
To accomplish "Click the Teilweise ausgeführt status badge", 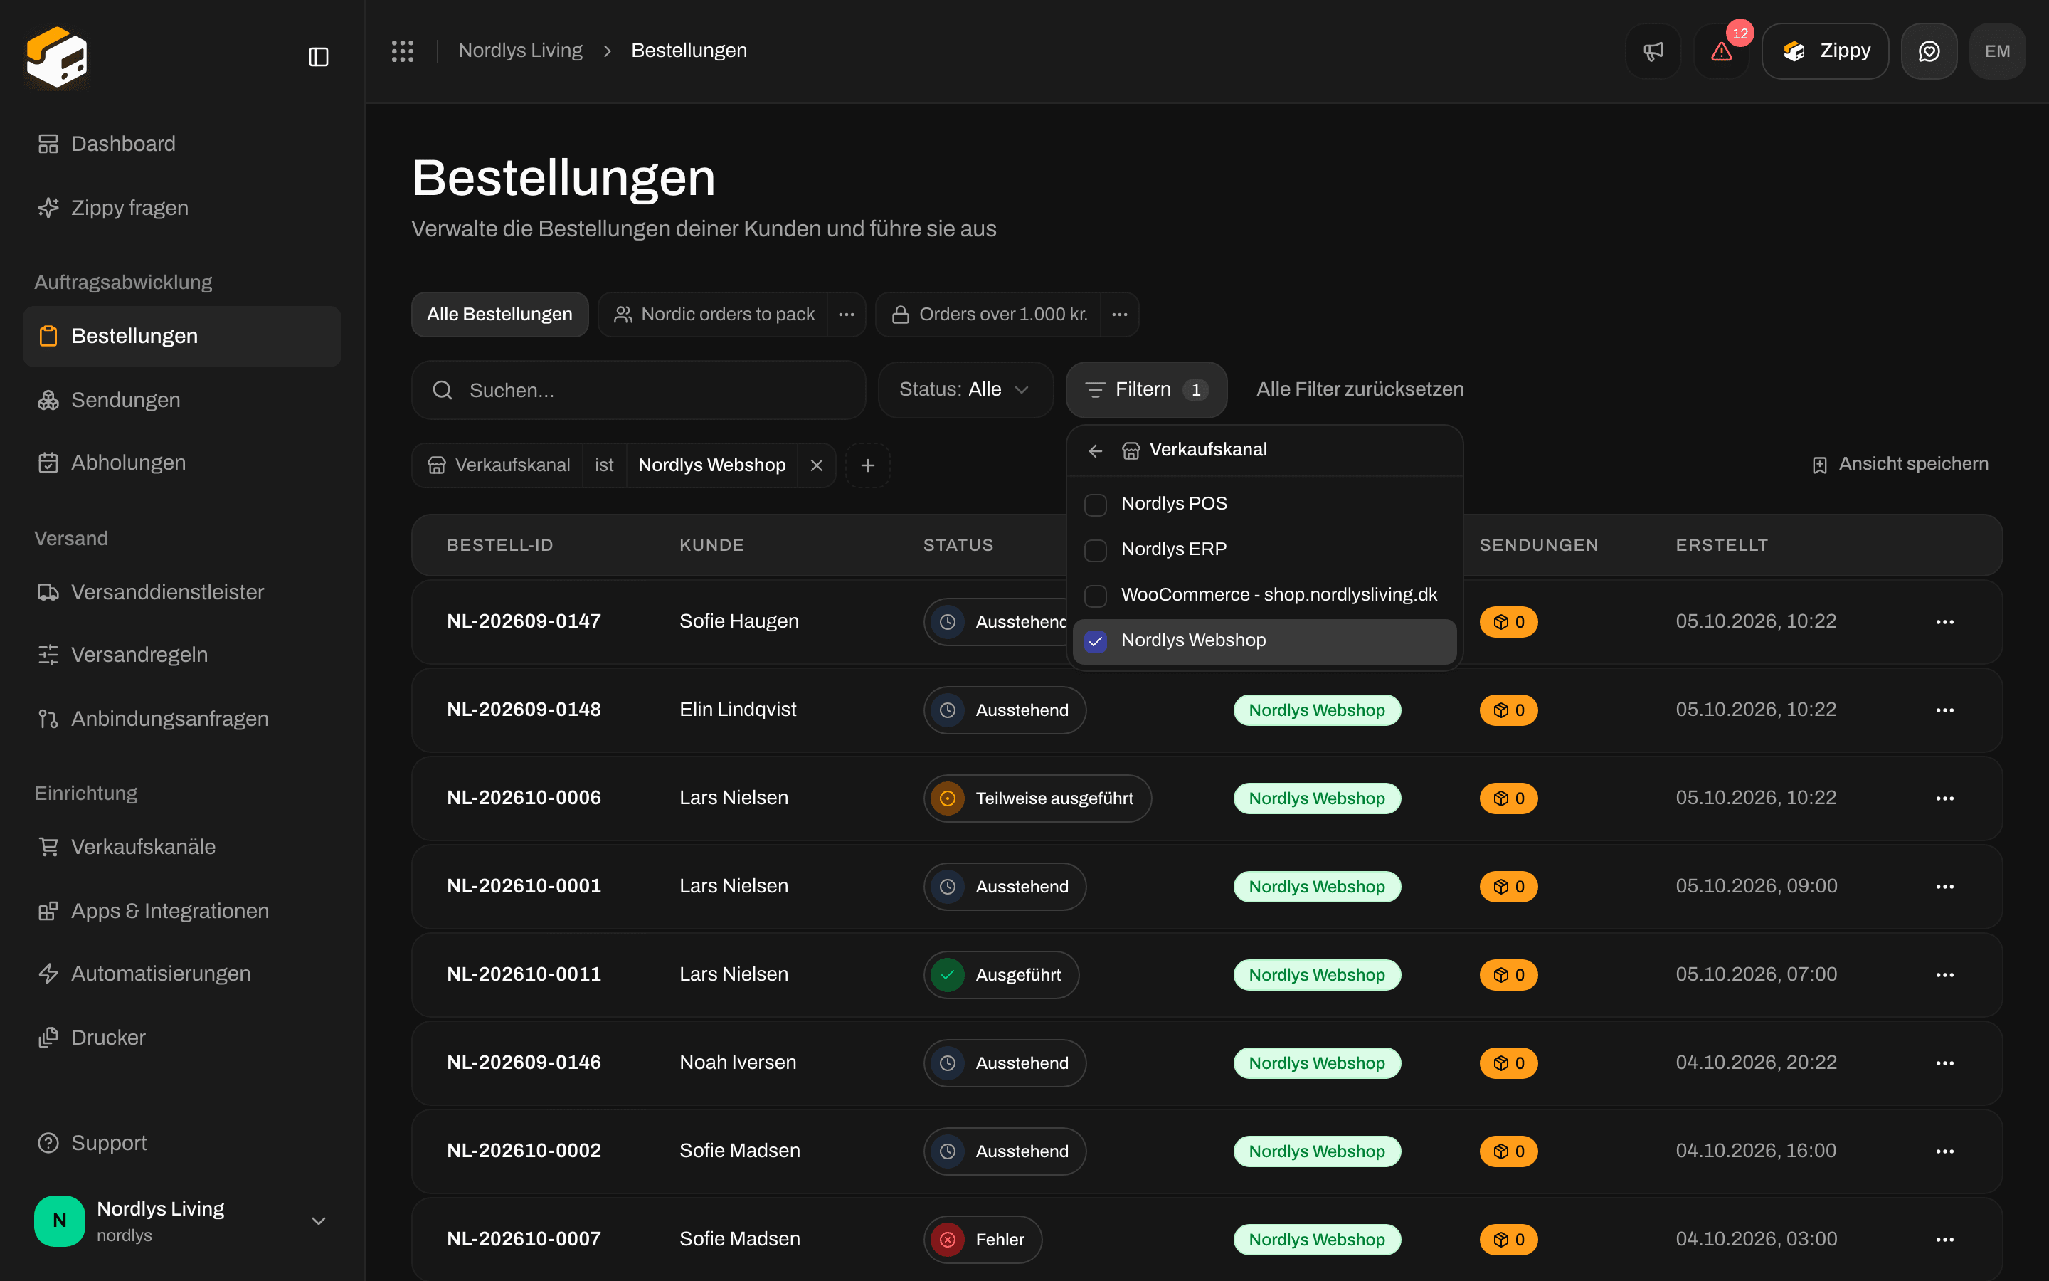I will (1037, 798).
